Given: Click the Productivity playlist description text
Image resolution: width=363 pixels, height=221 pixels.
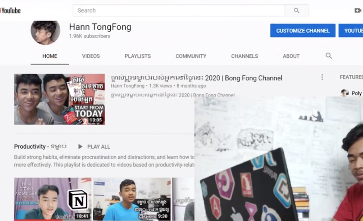Looking at the screenshot, I should (x=104, y=161).
